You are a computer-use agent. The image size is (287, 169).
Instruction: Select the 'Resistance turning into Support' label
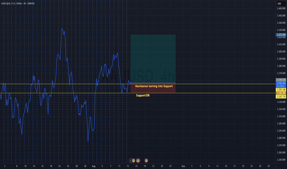[x=154, y=86]
